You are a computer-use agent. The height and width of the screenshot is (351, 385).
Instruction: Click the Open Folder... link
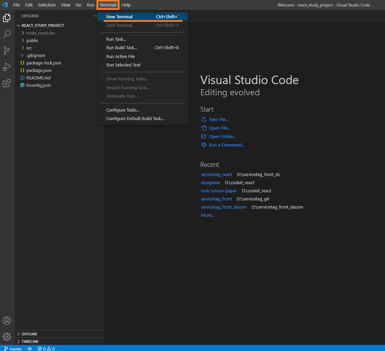[222, 137]
